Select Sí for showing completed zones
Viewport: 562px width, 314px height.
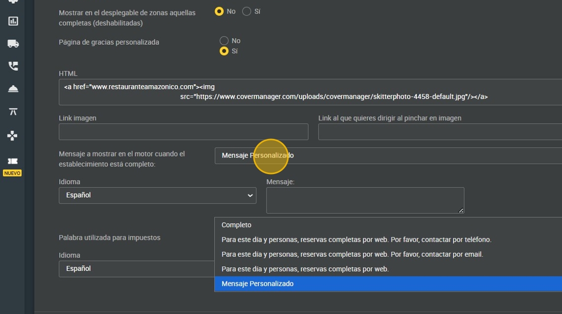tap(246, 12)
